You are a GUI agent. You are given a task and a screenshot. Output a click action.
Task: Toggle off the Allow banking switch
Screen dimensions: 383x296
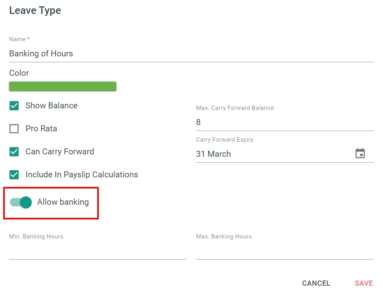[x=19, y=202]
